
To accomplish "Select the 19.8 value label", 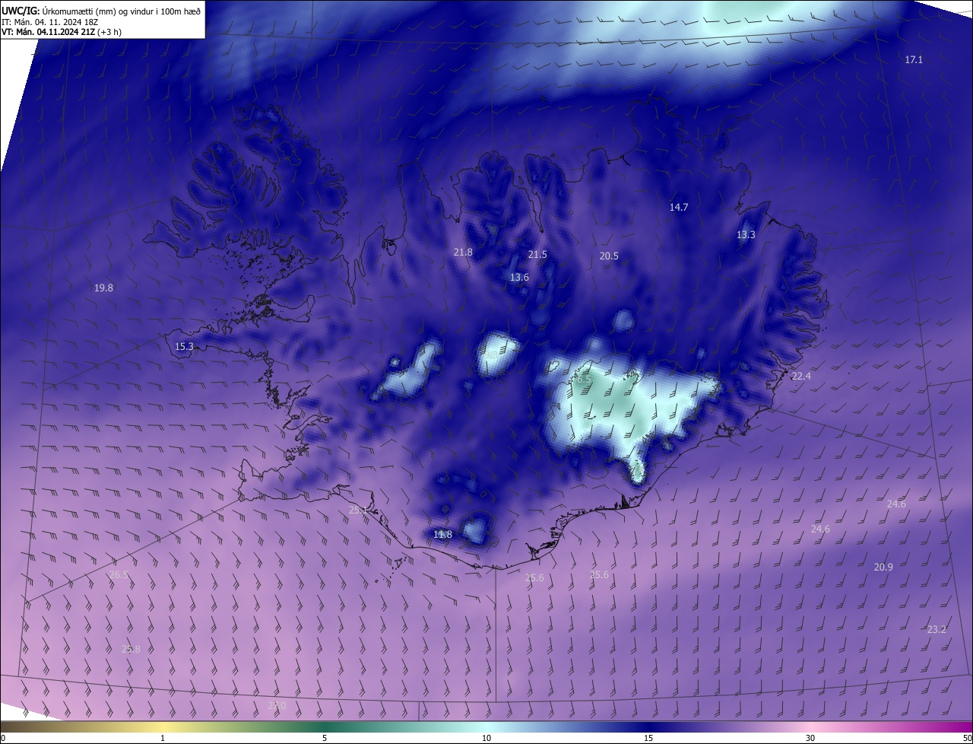I will (103, 288).
